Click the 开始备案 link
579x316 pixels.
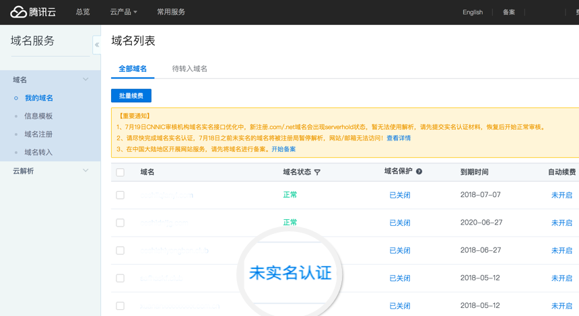coord(283,149)
